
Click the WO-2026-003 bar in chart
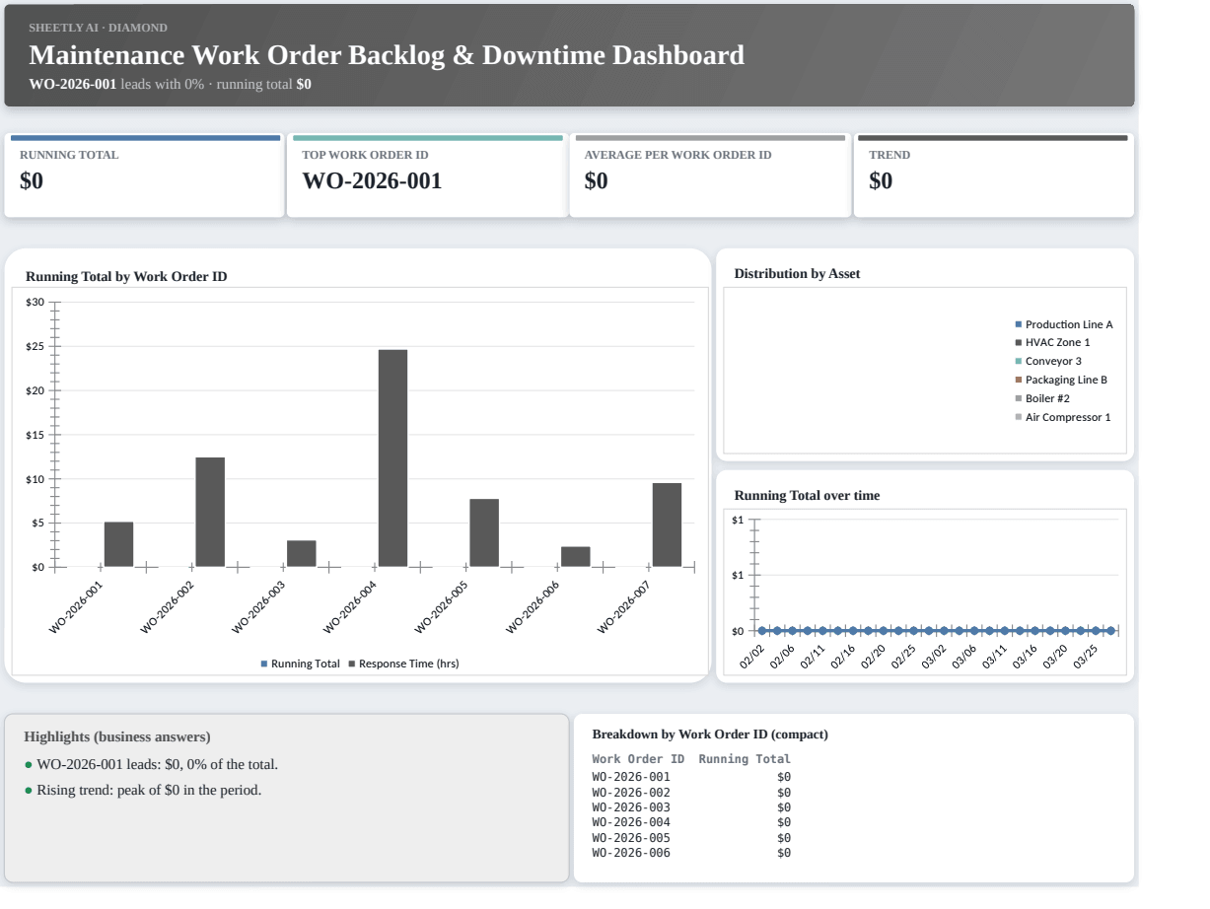click(x=302, y=553)
